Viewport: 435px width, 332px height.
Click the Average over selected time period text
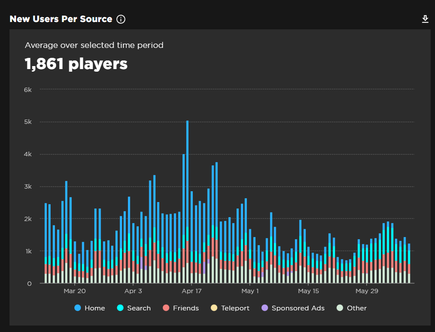[x=94, y=45]
